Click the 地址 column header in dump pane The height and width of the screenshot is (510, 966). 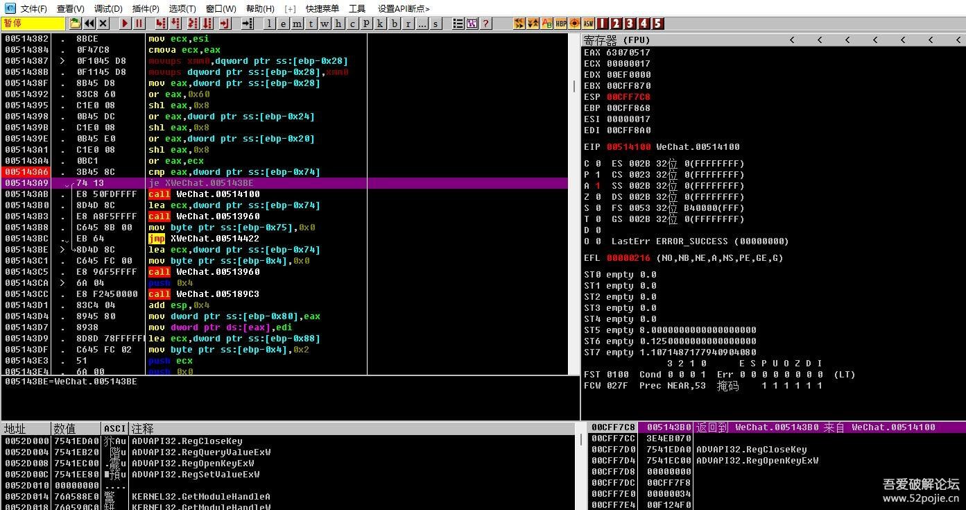point(15,429)
